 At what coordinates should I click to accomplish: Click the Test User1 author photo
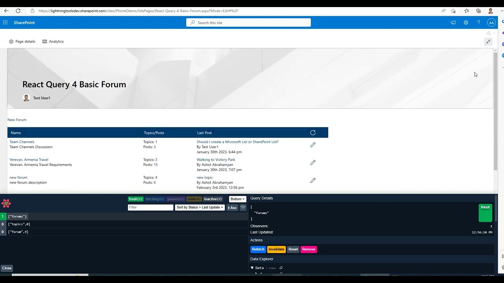coord(26,98)
